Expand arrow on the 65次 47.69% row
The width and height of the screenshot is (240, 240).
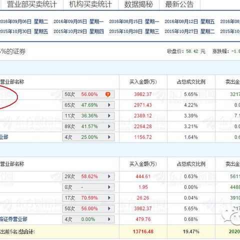pyautogui.click(x=109, y=105)
